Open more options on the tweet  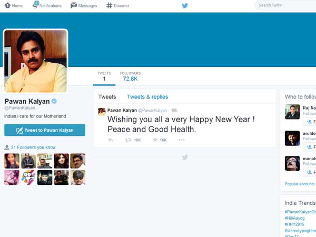[182, 140]
